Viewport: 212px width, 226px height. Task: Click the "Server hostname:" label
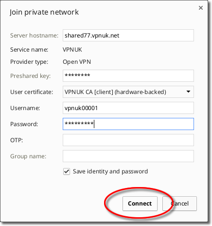[x=34, y=36]
